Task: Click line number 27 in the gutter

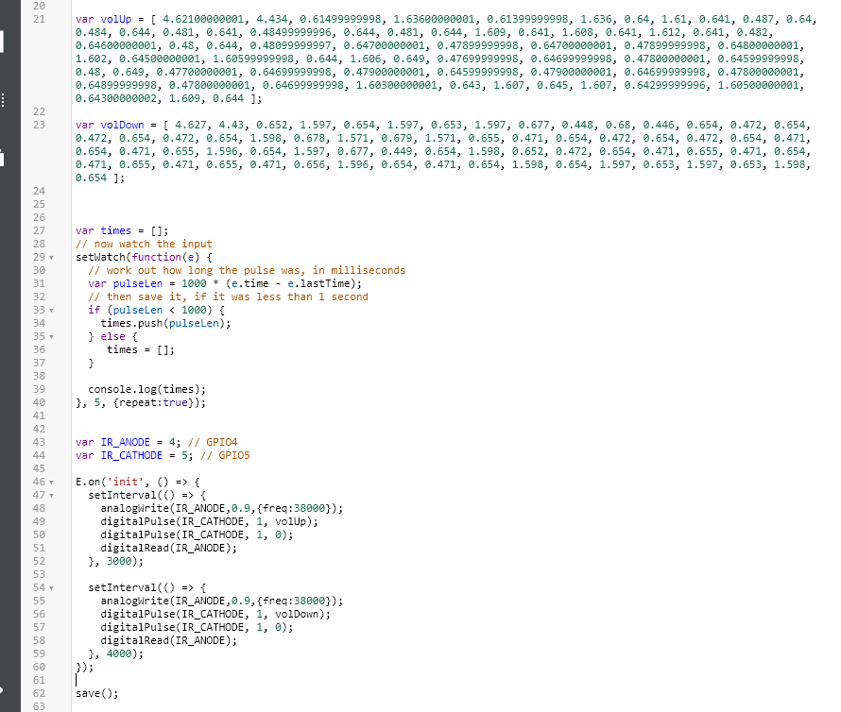Action: (x=39, y=230)
